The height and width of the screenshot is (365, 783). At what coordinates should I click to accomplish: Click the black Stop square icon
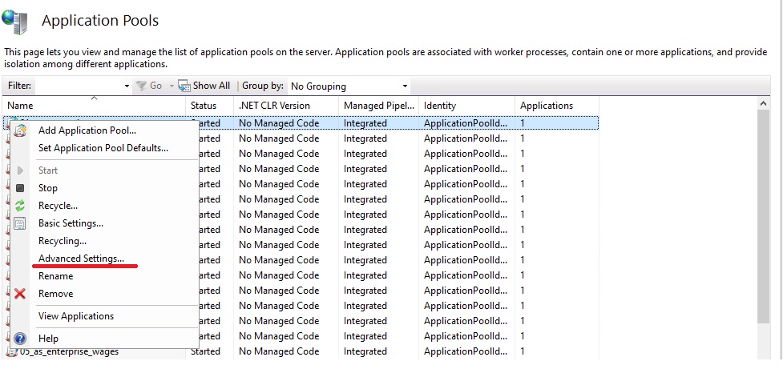click(20, 188)
